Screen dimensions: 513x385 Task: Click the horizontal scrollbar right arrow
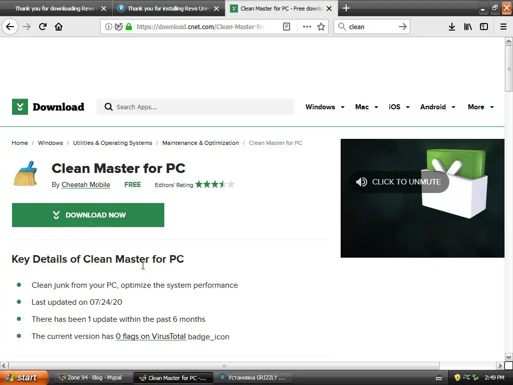[500, 365]
